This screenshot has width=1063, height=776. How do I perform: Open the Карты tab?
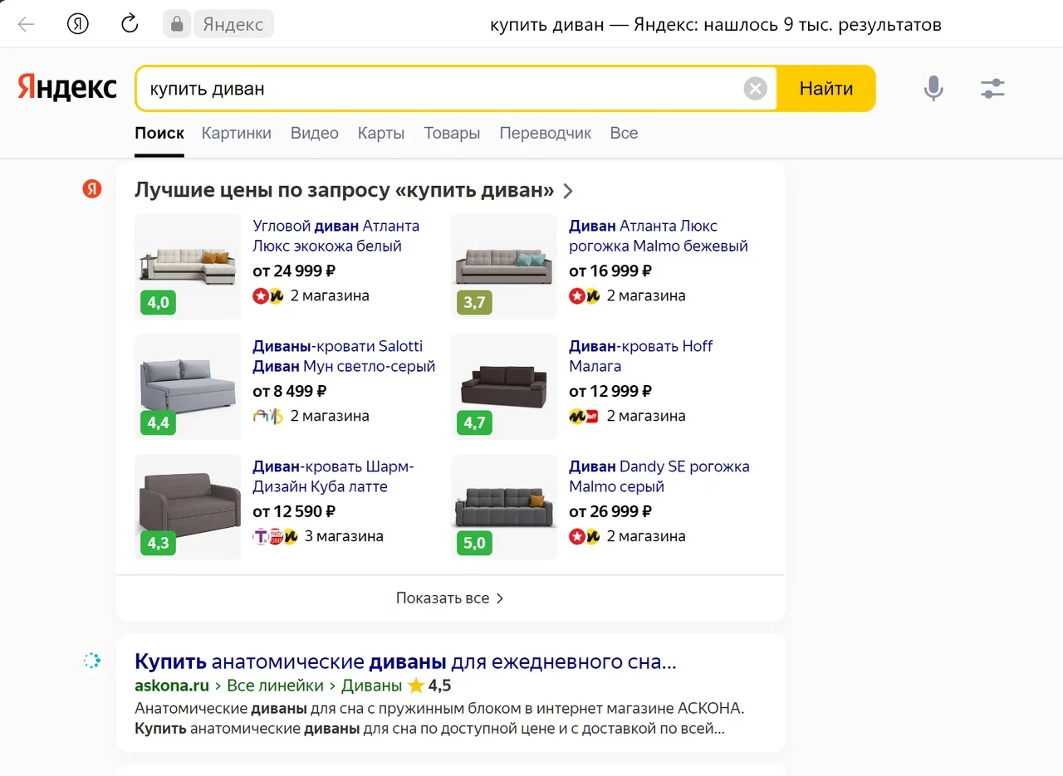click(x=381, y=133)
